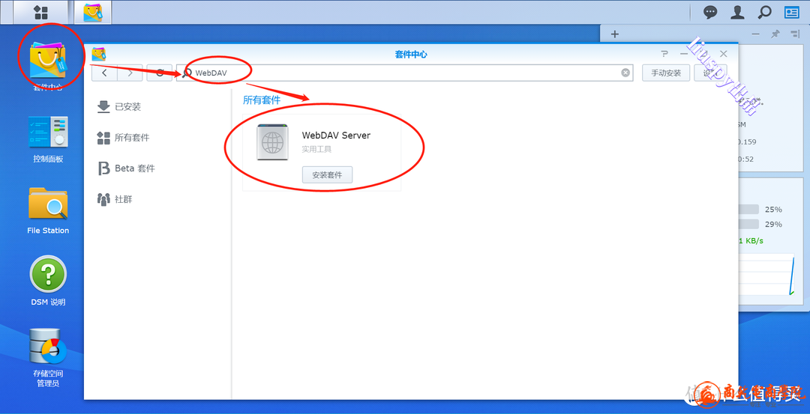
Task: Open 套件中心 desktop shortcut
Action: [48, 66]
